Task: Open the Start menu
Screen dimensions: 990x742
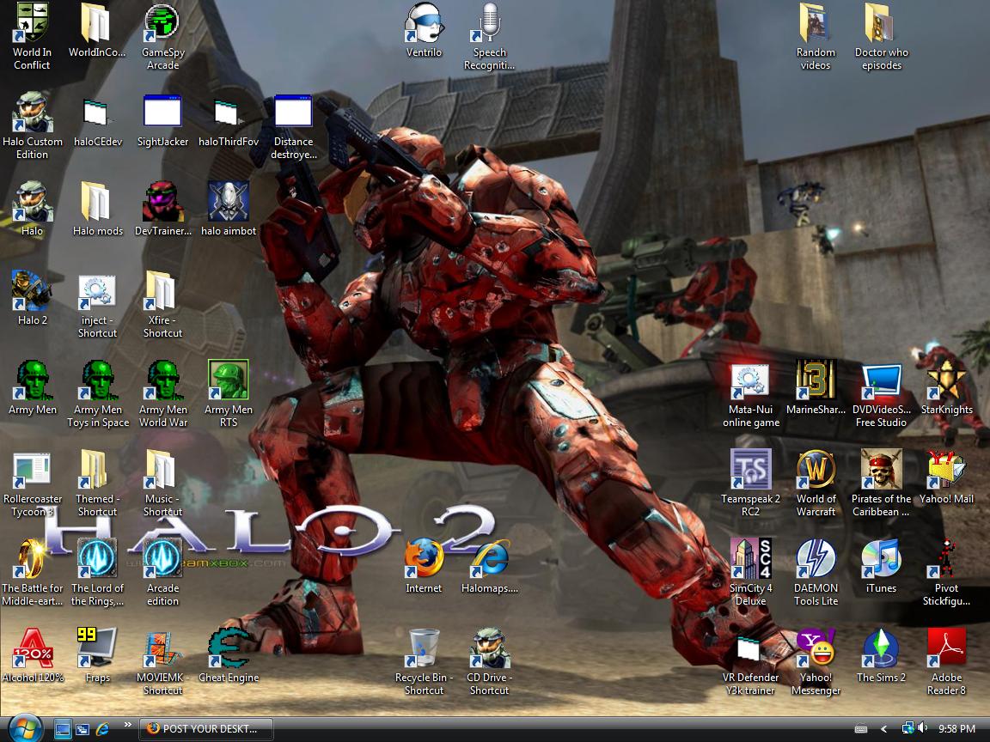Action: click(23, 729)
